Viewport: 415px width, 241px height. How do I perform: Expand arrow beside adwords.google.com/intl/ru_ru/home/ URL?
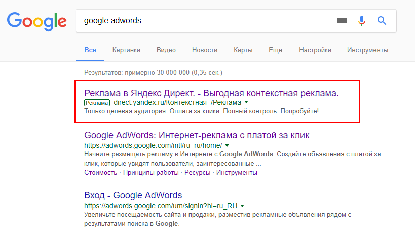tap(227, 145)
